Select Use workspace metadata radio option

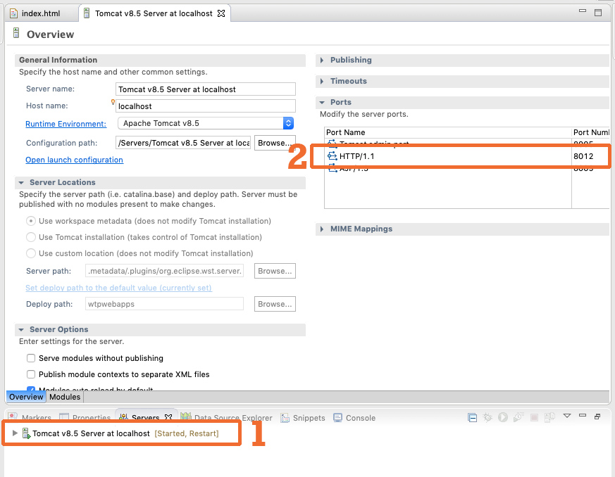[31, 221]
